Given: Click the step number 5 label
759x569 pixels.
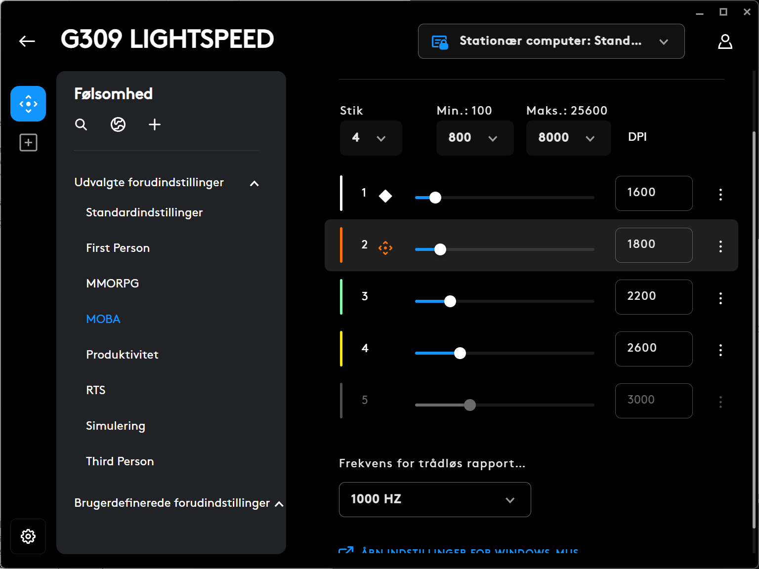Looking at the screenshot, I should click(x=365, y=400).
